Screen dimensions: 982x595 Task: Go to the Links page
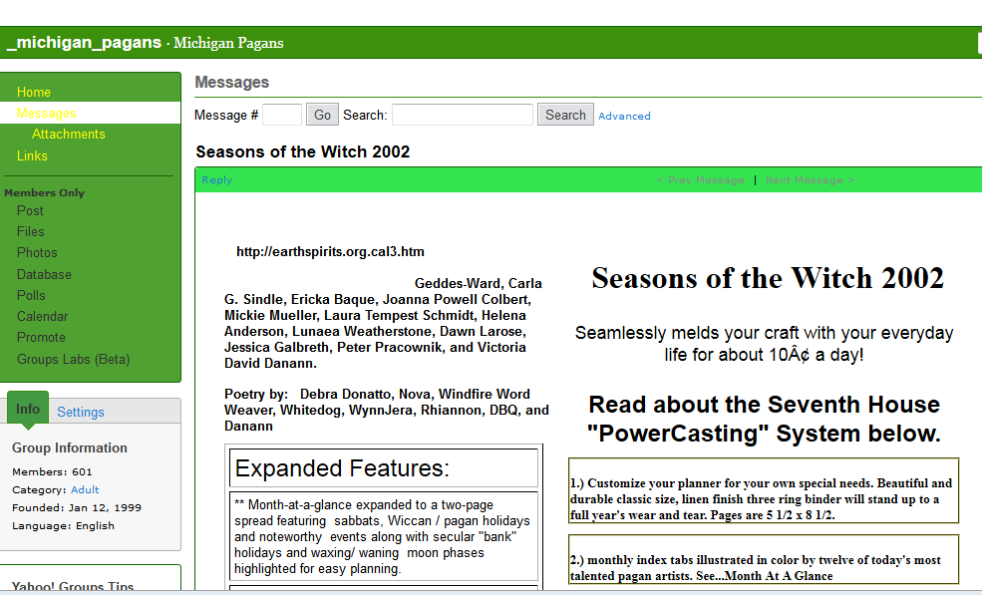point(32,156)
